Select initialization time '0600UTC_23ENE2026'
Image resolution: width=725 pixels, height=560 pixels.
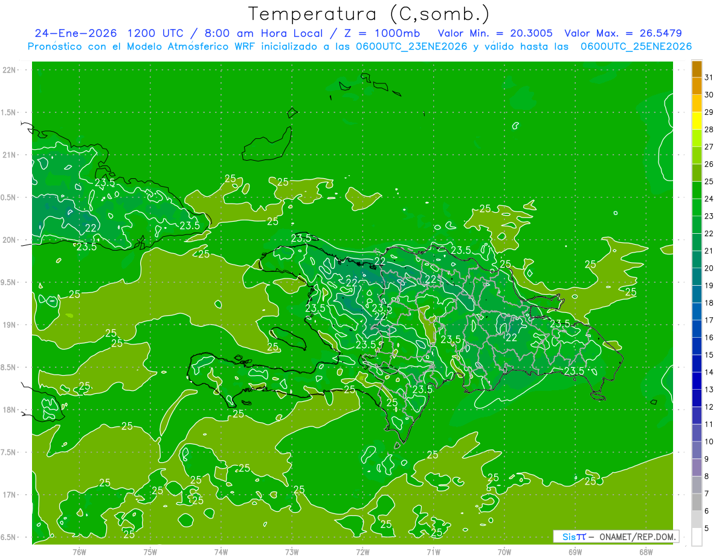[x=411, y=47]
